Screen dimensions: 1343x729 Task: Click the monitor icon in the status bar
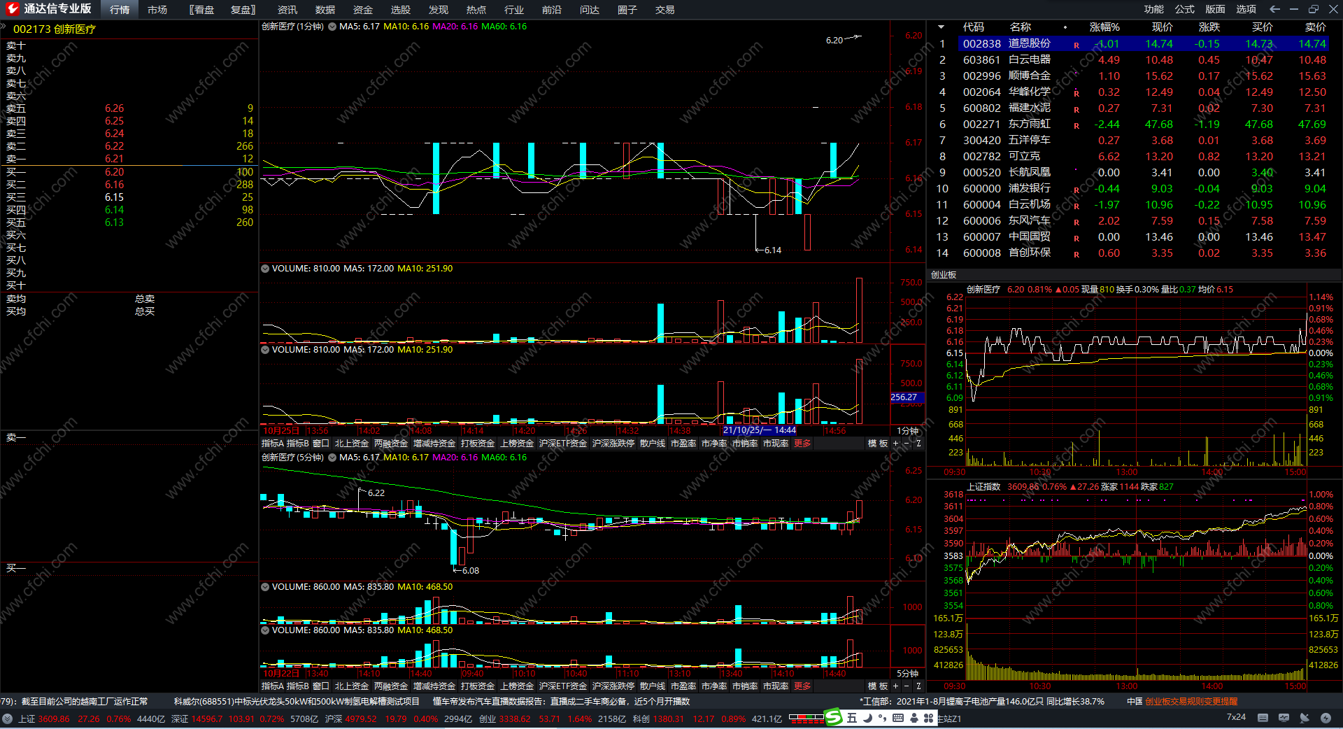coord(1284,718)
